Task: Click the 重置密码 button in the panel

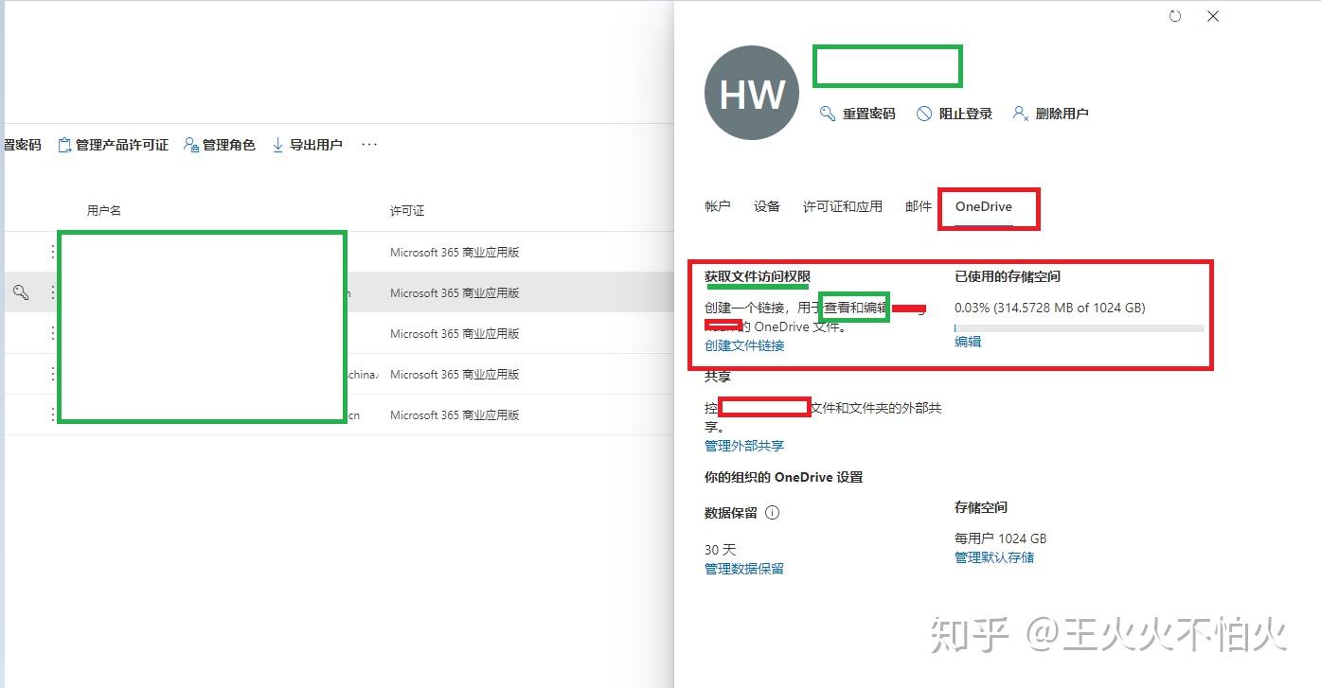Action: [x=858, y=114]
